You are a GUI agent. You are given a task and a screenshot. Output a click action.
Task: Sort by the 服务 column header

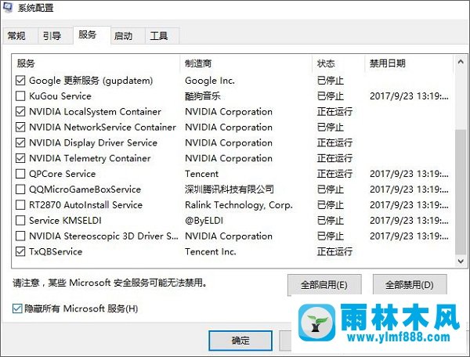pyautogui.click(x=96, y=63)
